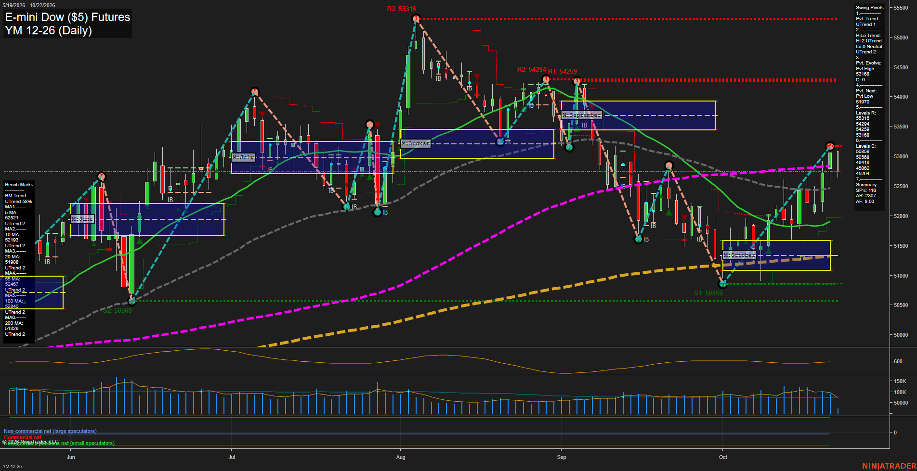
Task: Click the Oct label on the time axis
Action: pyautogui.click(x=723, y=457)
